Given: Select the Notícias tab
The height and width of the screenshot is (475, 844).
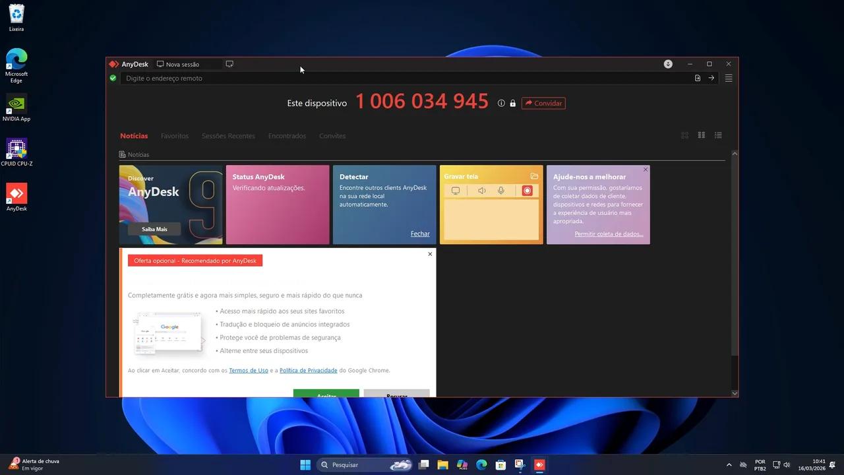Looking at the screenshot, I should [x=134, y=136].
